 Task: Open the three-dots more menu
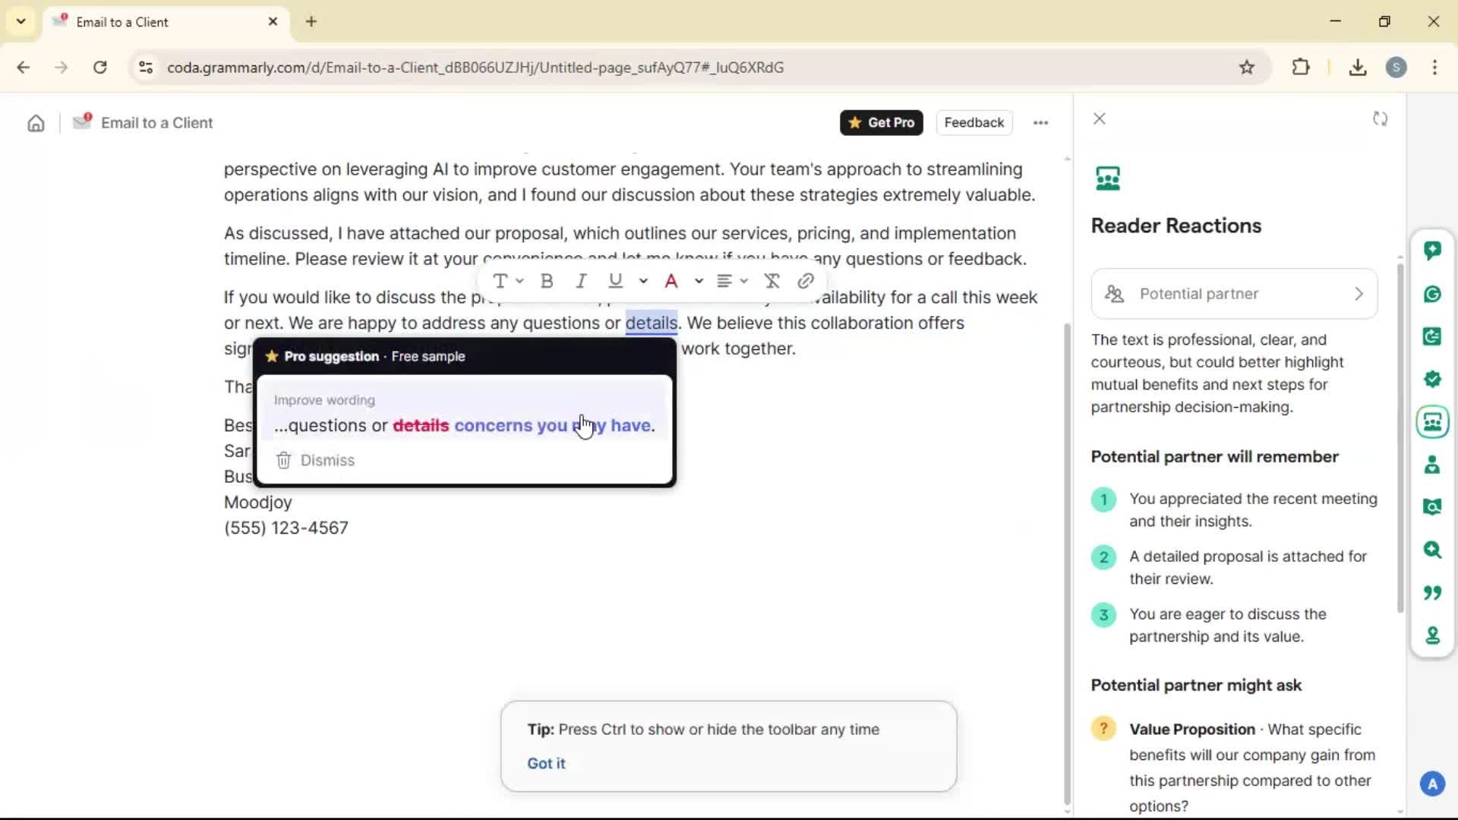tap(1040, 123)
